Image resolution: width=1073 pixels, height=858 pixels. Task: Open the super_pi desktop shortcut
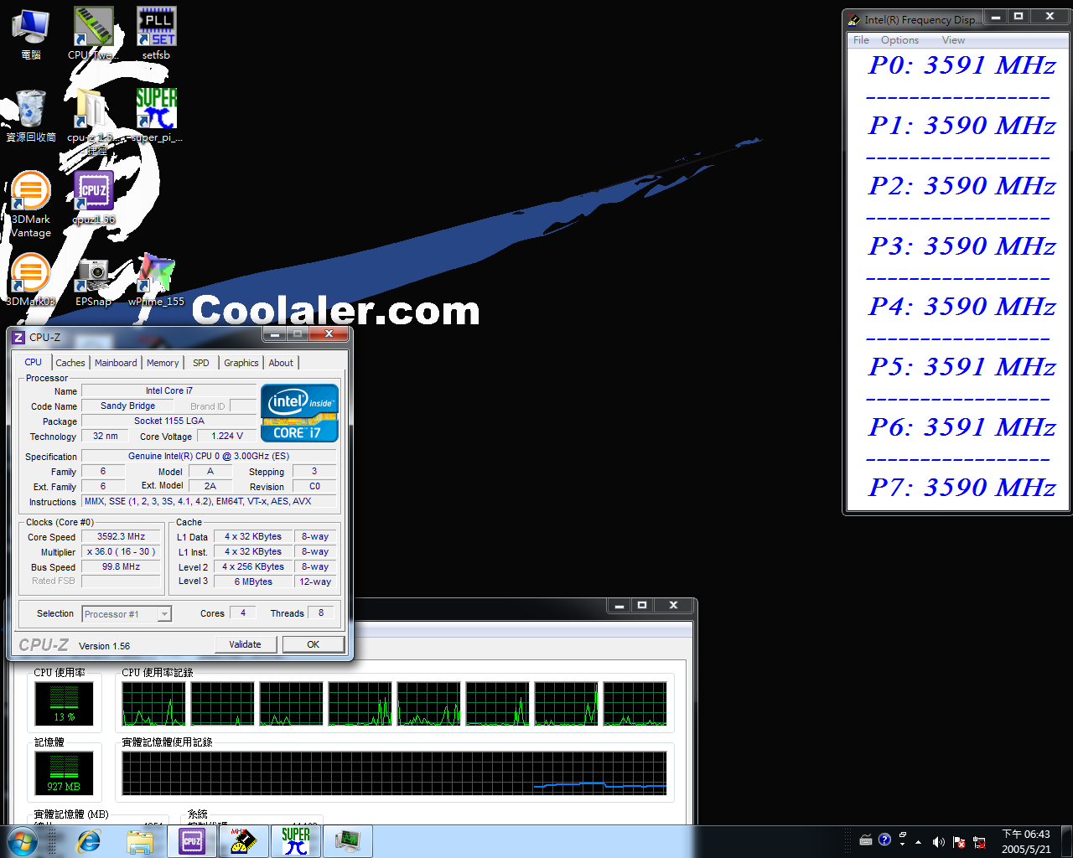pos(156,116)
